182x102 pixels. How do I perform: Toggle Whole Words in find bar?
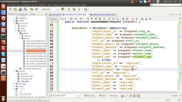127,96
